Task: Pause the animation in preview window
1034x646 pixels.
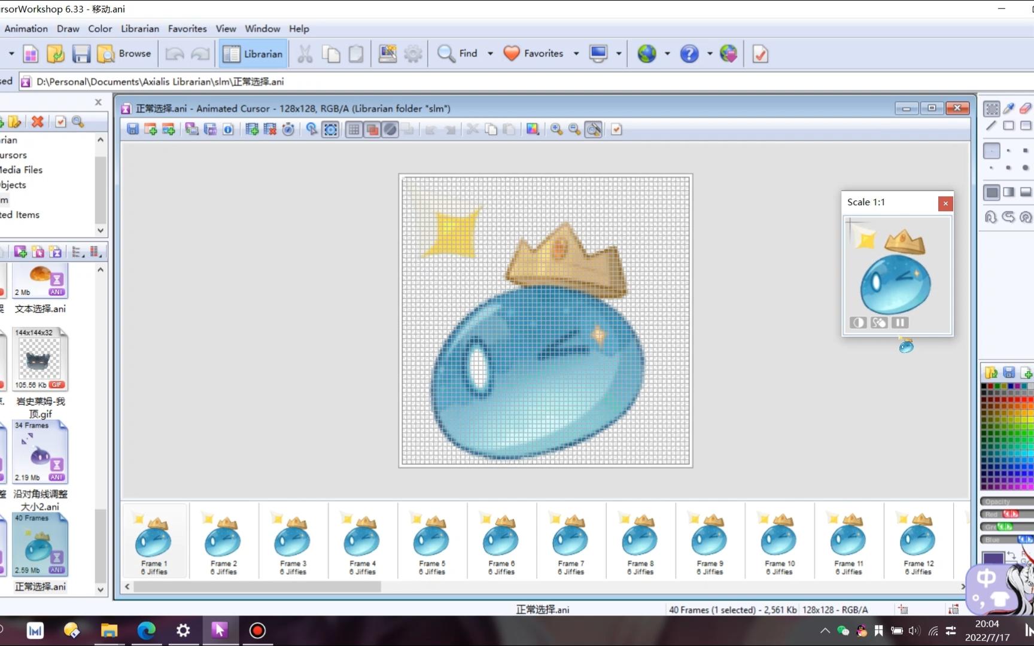Action: (x=900, y=323)
